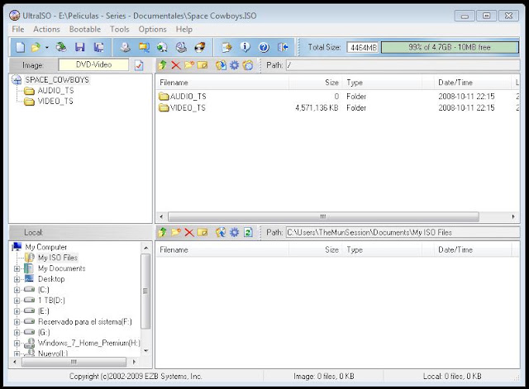Select VIDEO_TS folder in image tree

[x=55, y=101]
